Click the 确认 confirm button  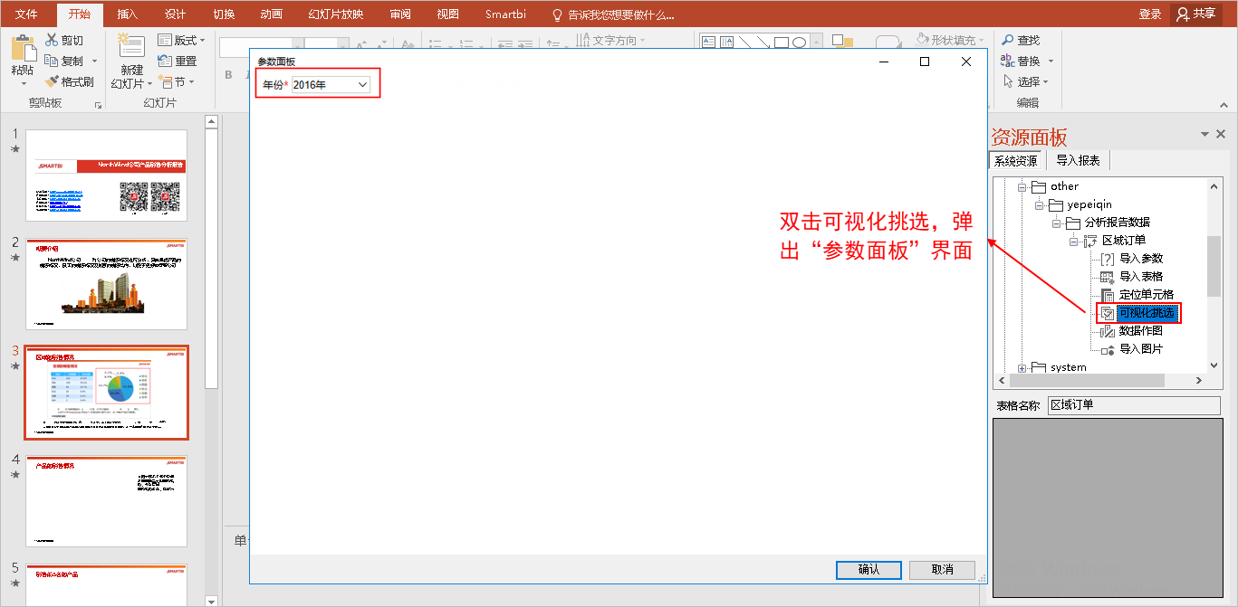click(869, 570)
